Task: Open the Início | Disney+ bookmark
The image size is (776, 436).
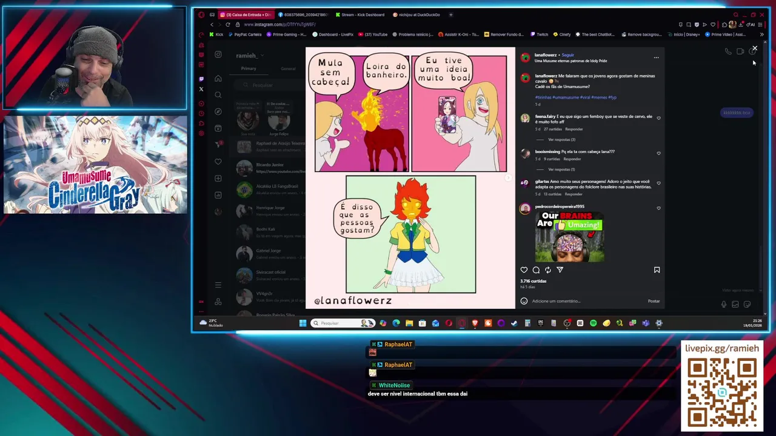Action: (x=684, y=35)
